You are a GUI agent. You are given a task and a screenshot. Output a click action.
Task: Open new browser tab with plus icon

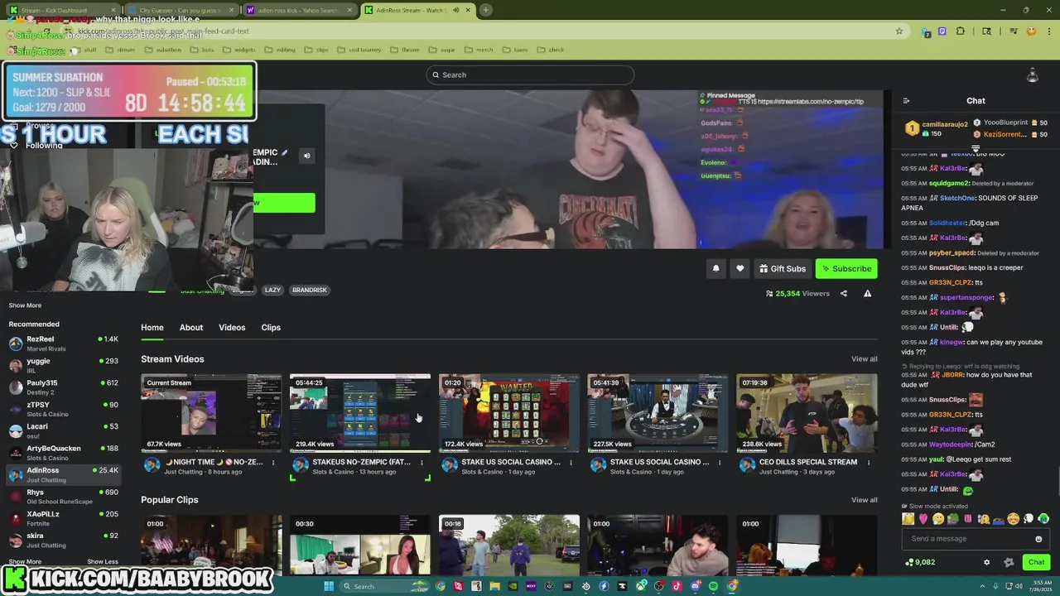click(x=486, y=10)
